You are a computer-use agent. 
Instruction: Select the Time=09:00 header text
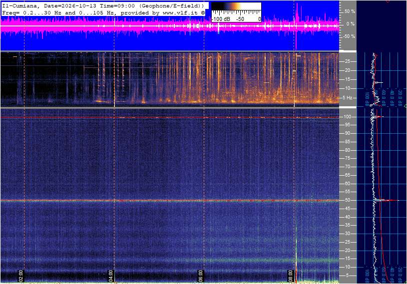[x=117, y=5]
